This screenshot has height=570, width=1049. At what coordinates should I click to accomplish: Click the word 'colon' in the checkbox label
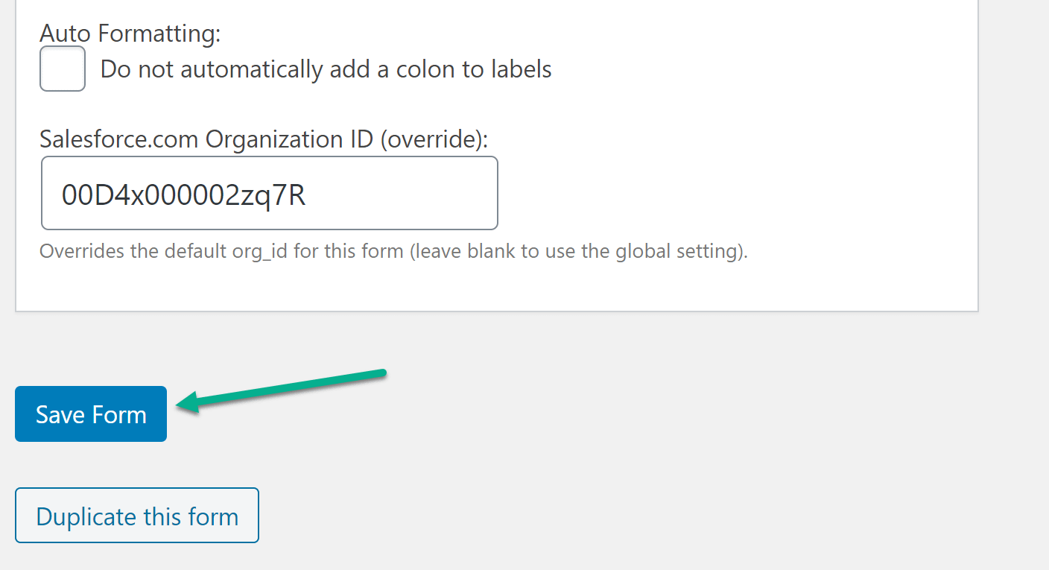(425, 69)
